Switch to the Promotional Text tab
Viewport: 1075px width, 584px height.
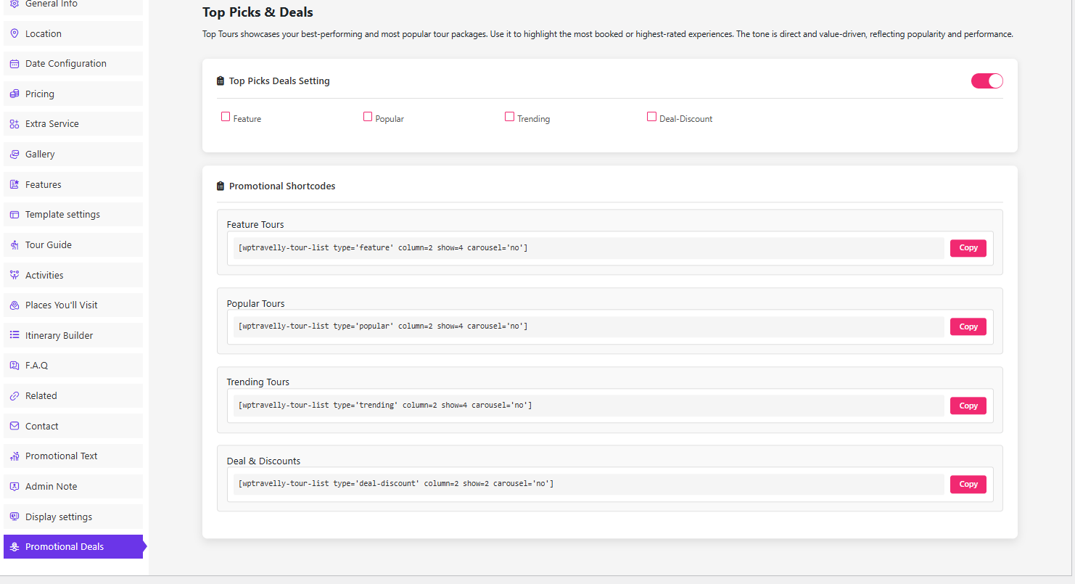(x=61, y=456)
